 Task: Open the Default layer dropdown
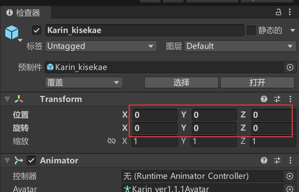point(239,46)
